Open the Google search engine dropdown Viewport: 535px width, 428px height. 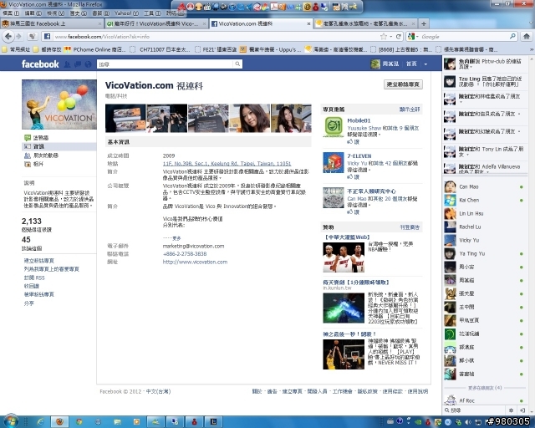(x=413, y=36)
